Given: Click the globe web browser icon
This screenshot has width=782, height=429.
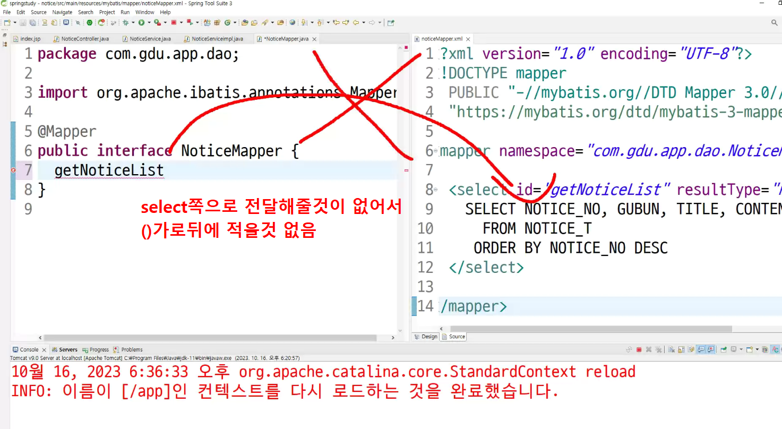Looking at the screenshot, I should pyautogui.click(x=293, y=23).
